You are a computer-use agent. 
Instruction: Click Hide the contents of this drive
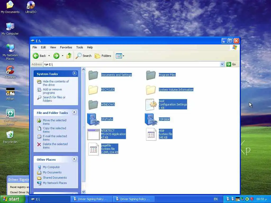[56, 83]
